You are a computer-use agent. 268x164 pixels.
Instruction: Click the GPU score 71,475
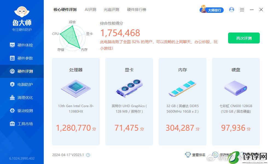tap(126, 128)
